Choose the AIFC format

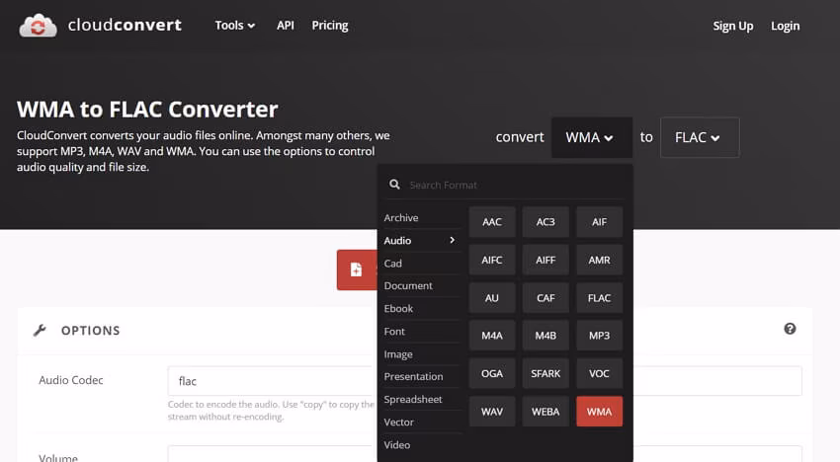[x=492, y=260]
